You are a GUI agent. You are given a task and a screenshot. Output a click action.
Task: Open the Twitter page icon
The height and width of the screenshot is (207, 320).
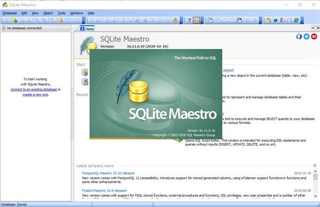point(307,36)
